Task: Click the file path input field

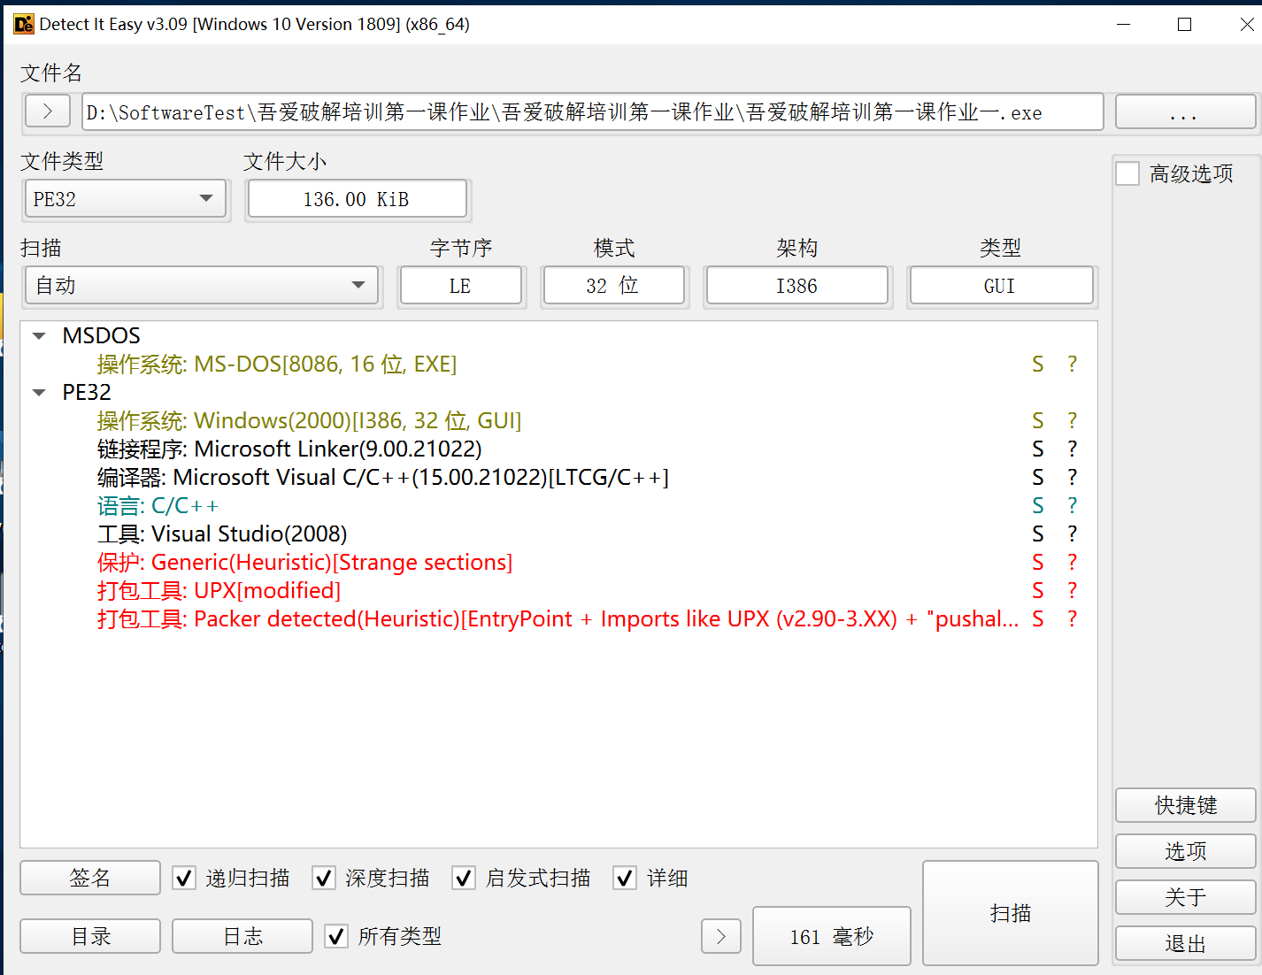Action: (x=591, y=112)
